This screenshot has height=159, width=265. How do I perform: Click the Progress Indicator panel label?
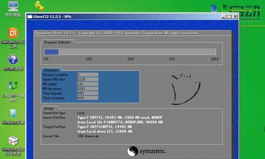pos(57,42)
